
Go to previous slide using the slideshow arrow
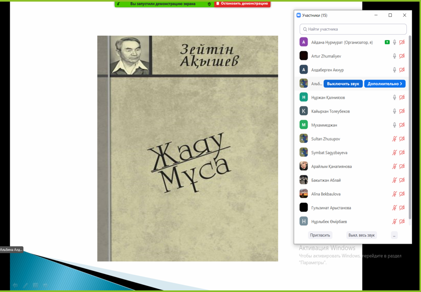pyautogui.click(x=15, y=285)
